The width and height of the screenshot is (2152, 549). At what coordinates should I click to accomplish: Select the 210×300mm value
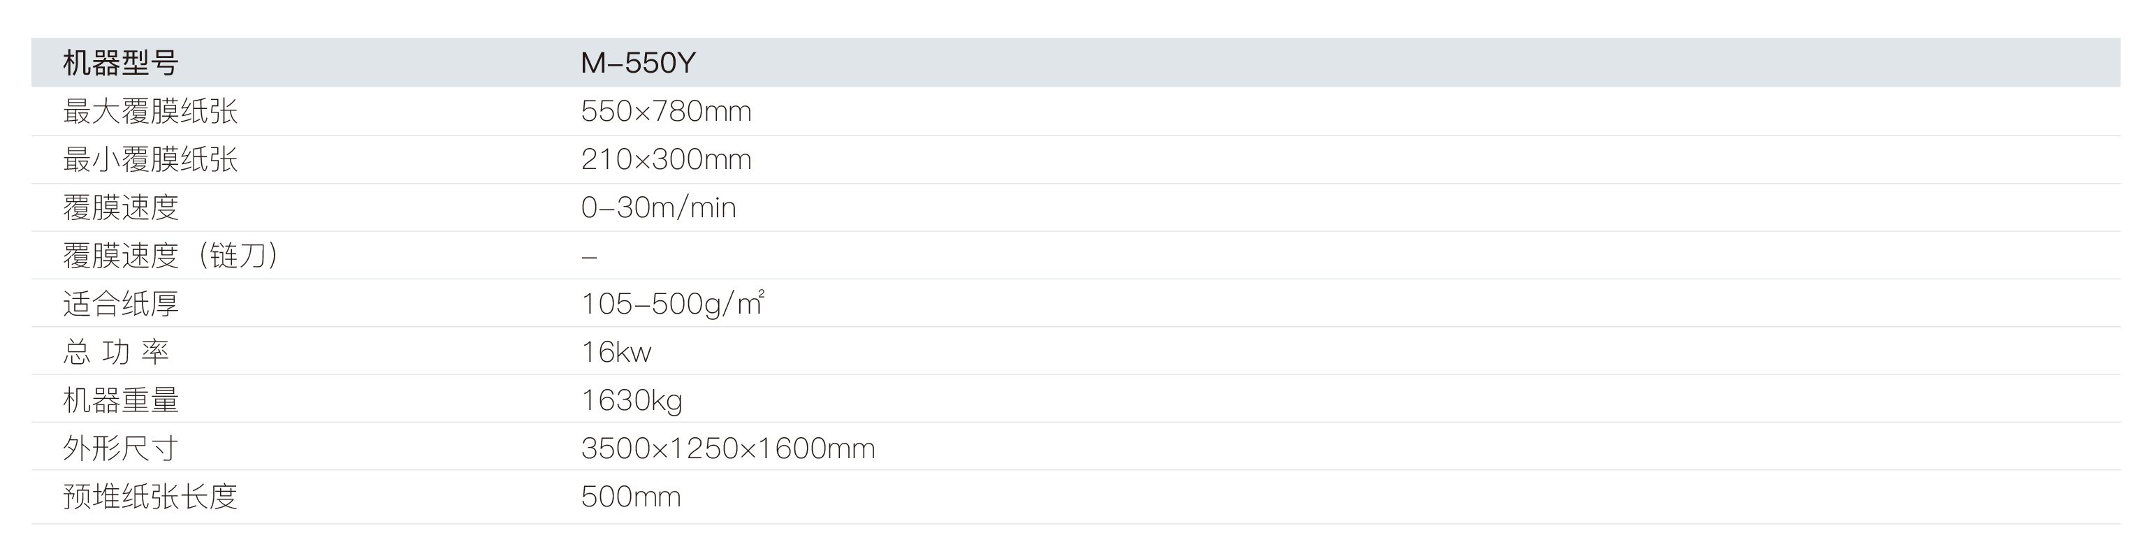666,160
